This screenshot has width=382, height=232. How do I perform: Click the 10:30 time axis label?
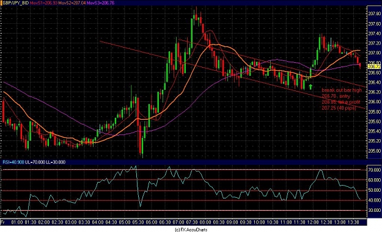[273, 222]
